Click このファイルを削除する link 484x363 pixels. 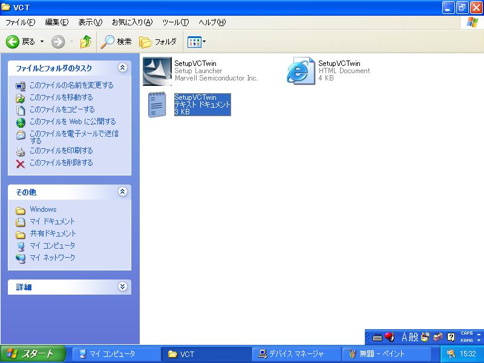pyautogui.click(x=61, y=163)
